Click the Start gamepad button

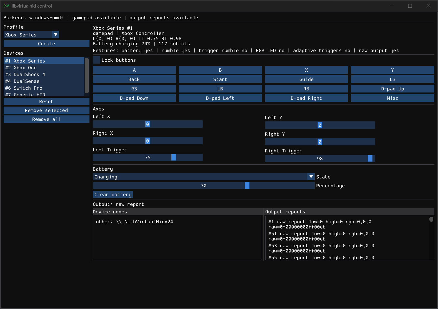(220, 79)
